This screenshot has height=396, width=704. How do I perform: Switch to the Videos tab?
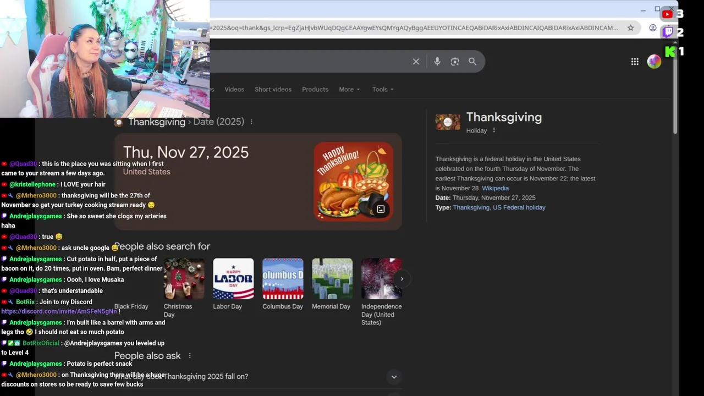click(234, 89)
